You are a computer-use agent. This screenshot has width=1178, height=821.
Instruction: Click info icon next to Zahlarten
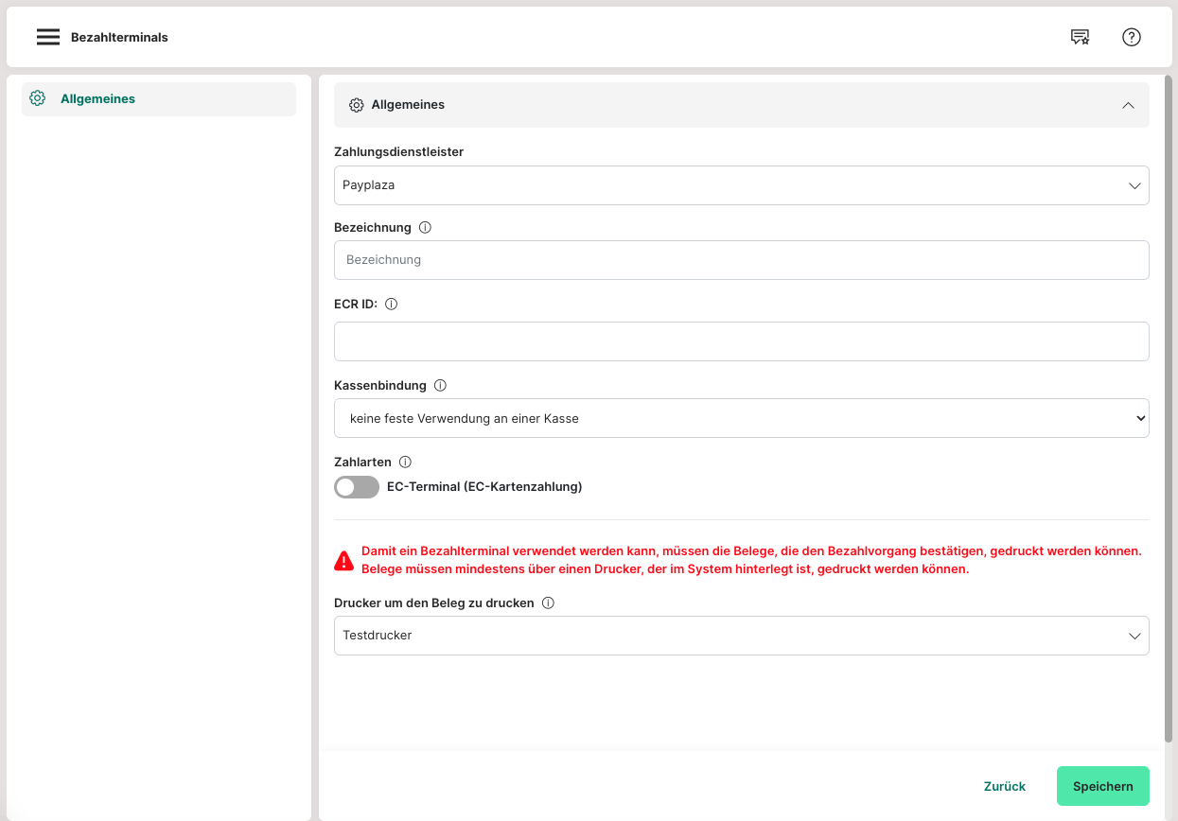point(405,463)
